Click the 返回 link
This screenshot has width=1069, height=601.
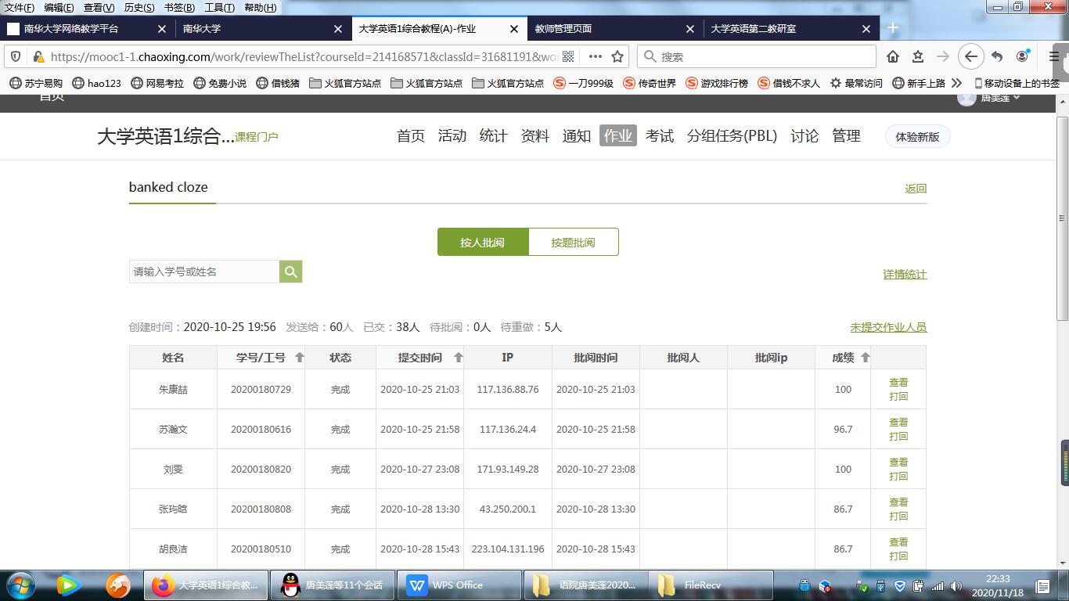(916, 189)
